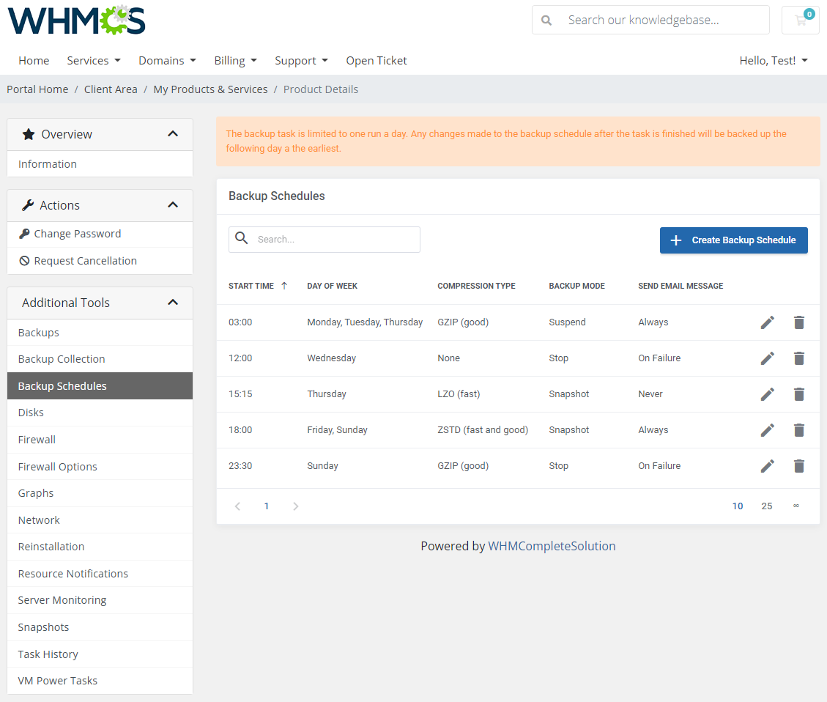Open the Services dropdown menu

pos(94,61)
